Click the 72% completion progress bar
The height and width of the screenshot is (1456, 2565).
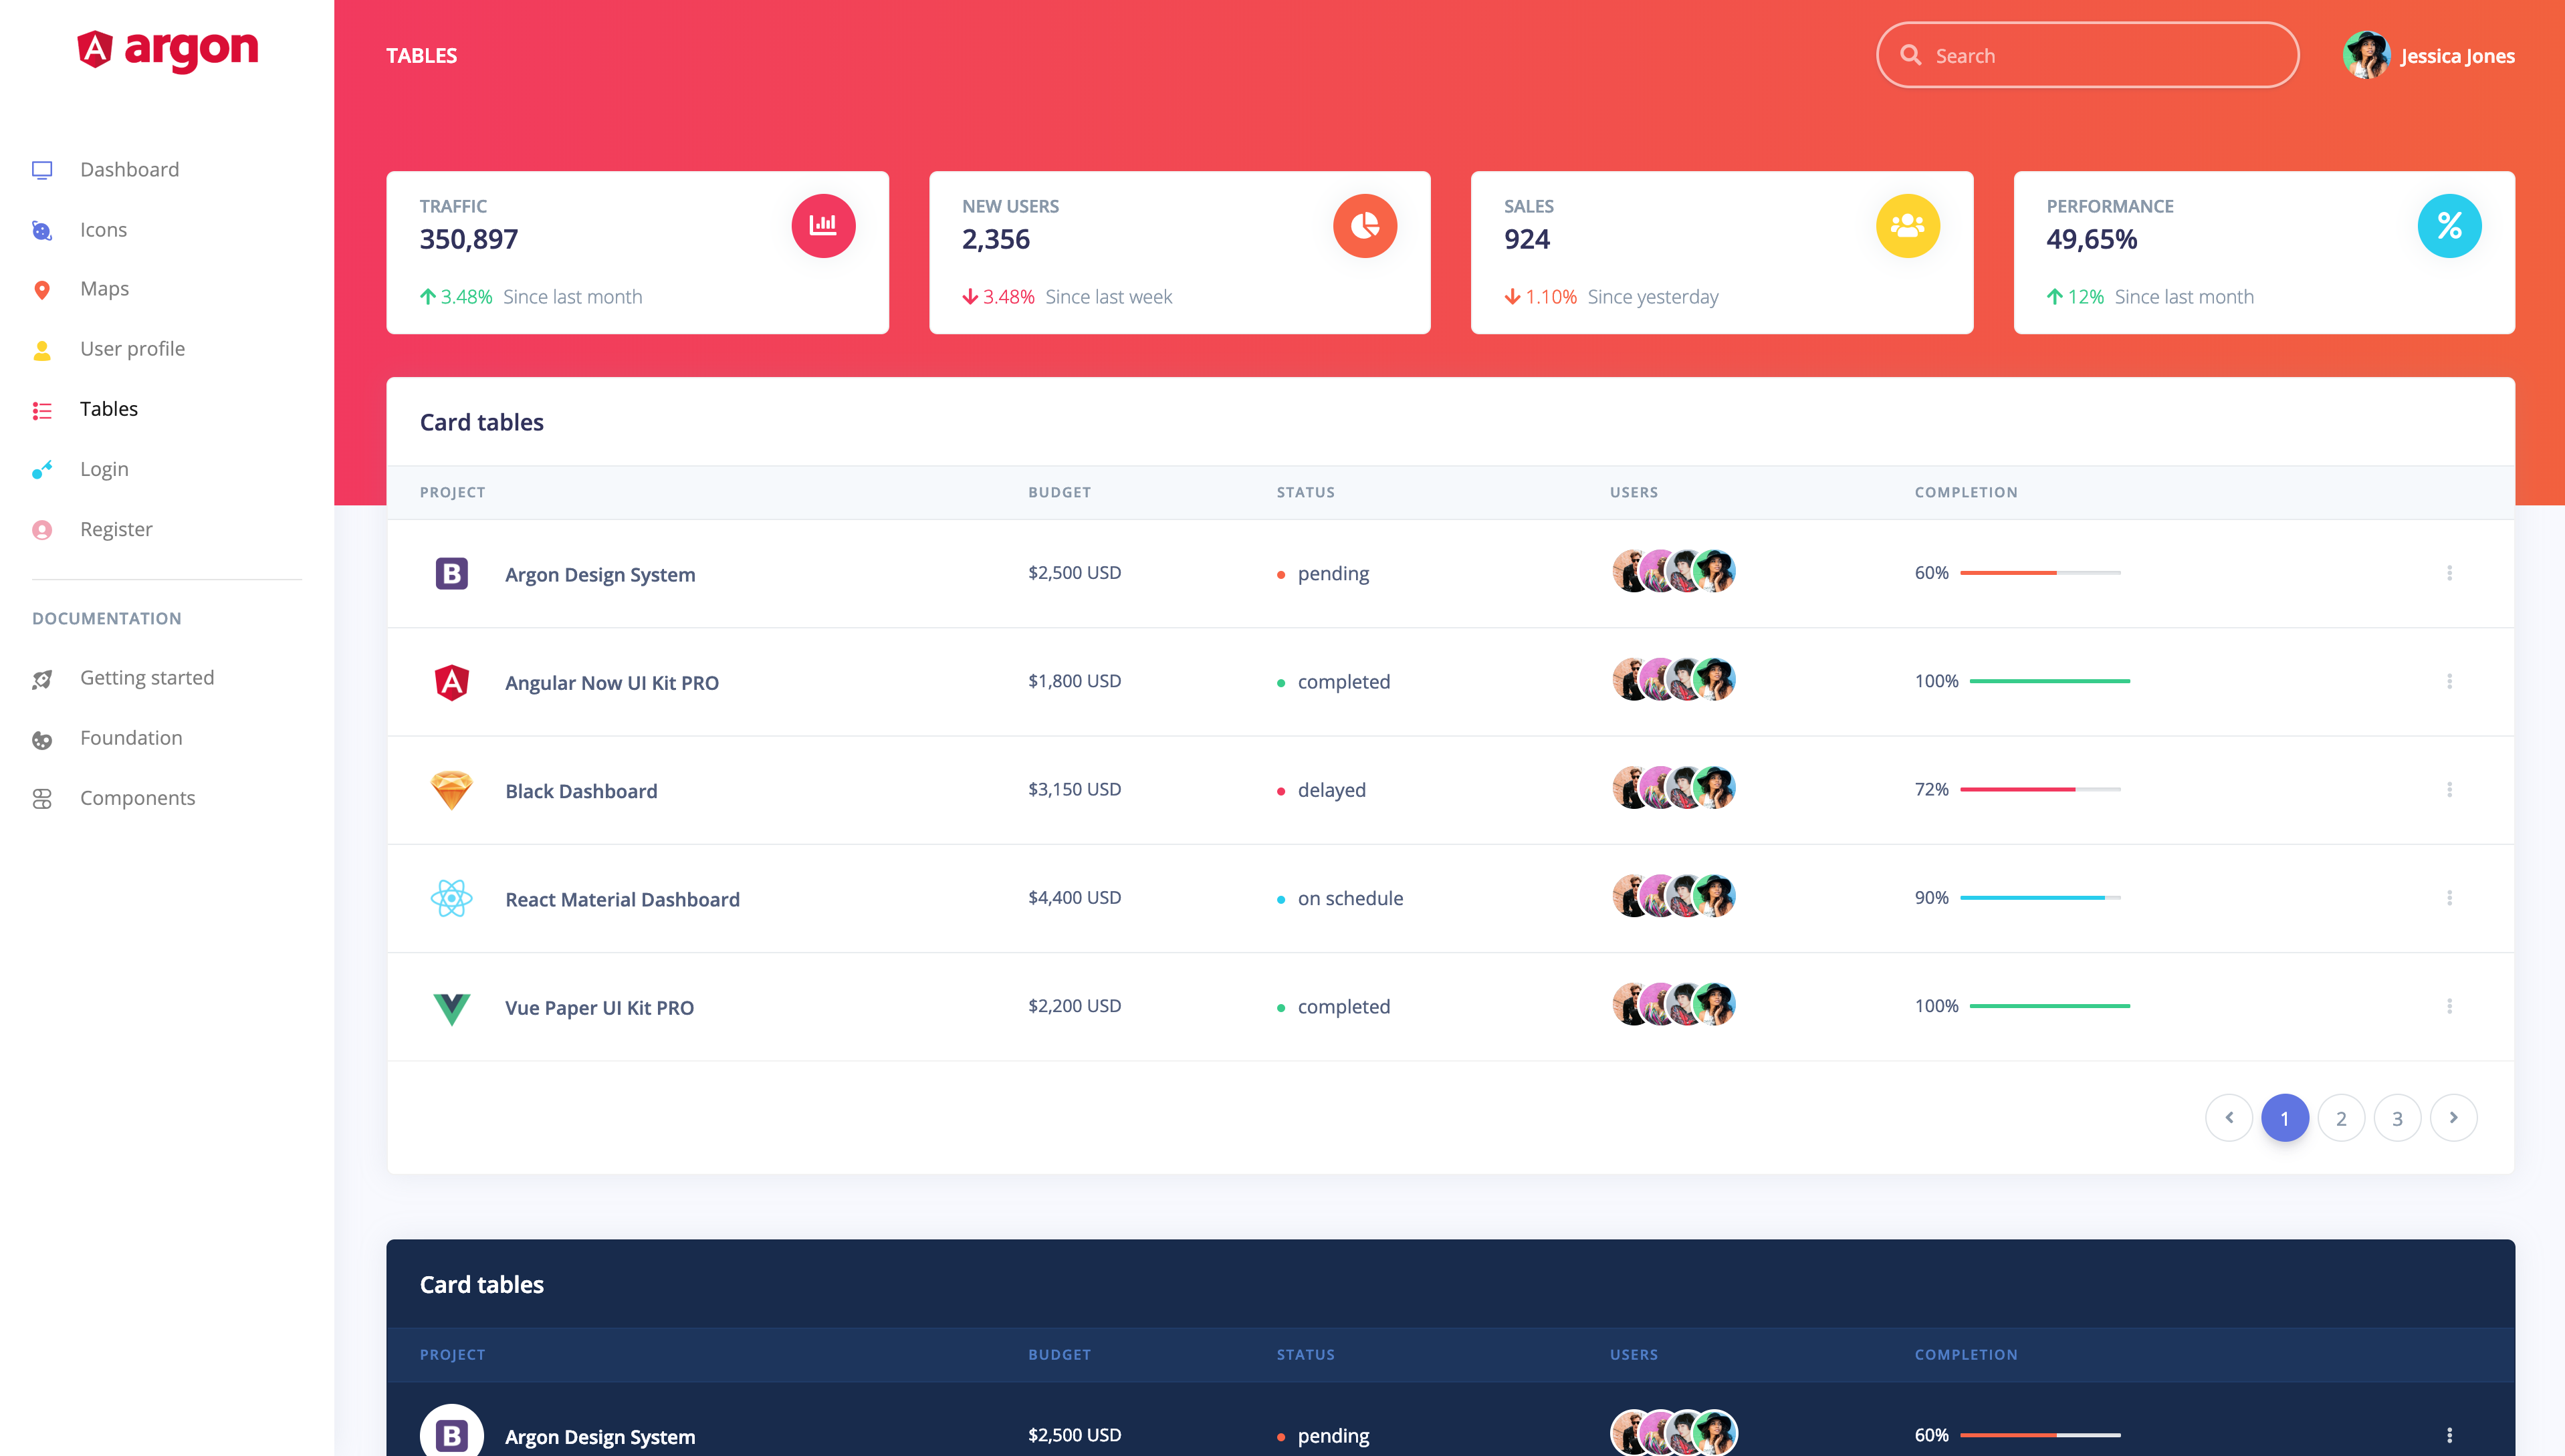coord(2040,789)
